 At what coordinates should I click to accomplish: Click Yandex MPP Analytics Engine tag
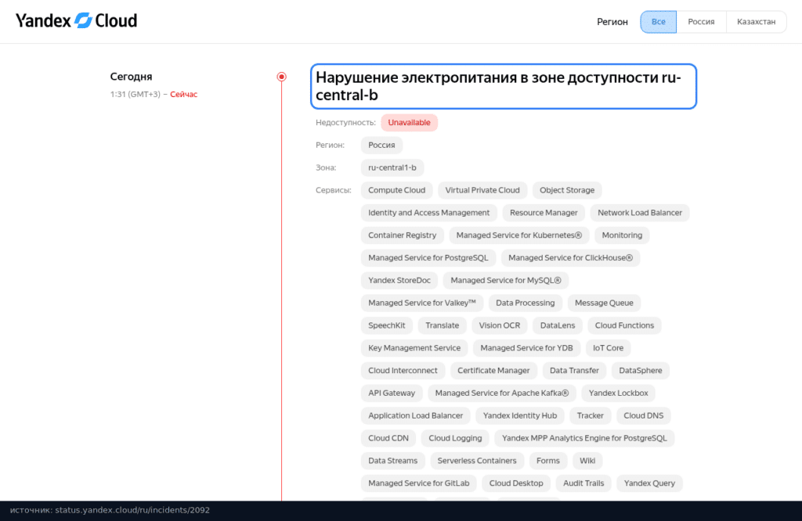click(584, 437)
